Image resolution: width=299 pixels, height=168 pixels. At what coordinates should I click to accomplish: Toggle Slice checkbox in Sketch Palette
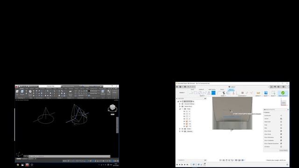[281, 128]
